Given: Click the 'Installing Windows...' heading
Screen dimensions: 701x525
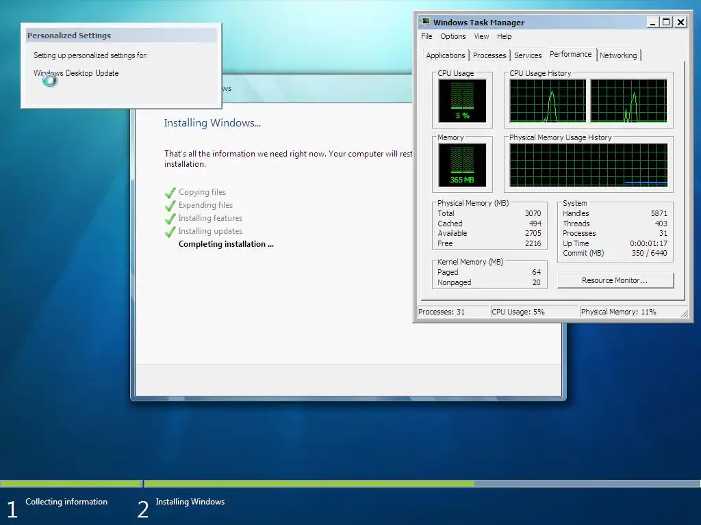Looking at the screenshot, I should coord(212,123).
